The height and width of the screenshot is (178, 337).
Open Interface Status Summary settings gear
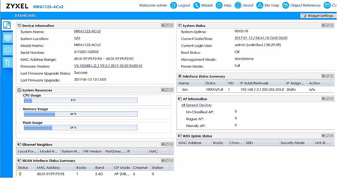point(323,76)
